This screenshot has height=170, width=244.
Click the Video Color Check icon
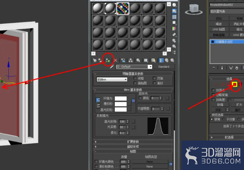174,29
